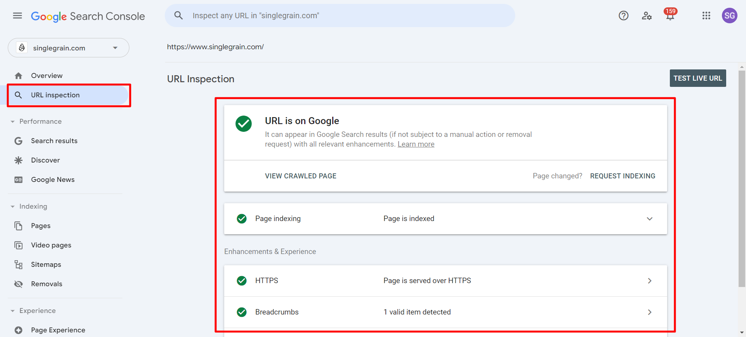Click the Google News icon
The width and height of the screenshot is (746, 337).
pos(18,180)
